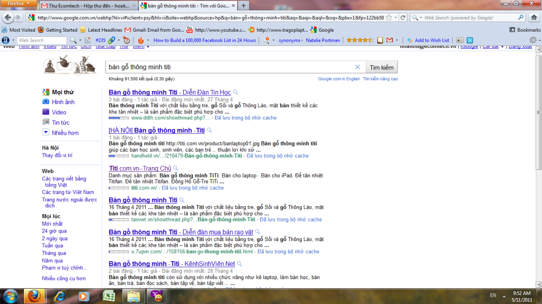Click the browser search box magnifier
This screenshot has width=542, height=304.
pyautogui.click(x=521, y=17)
